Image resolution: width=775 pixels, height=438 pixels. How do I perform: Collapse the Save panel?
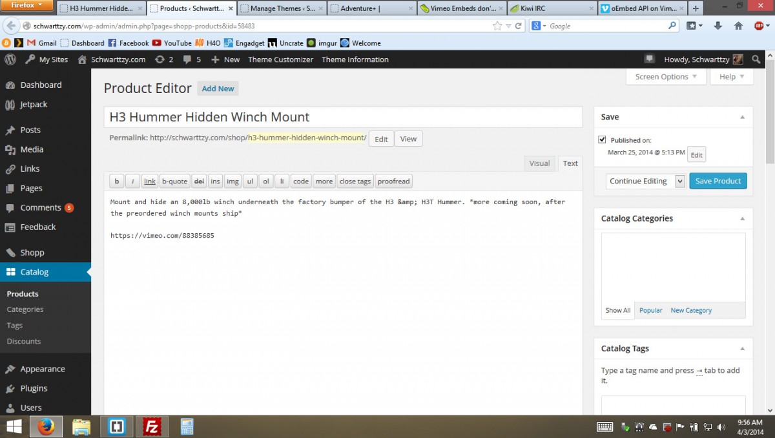click(x=742, y=117)
